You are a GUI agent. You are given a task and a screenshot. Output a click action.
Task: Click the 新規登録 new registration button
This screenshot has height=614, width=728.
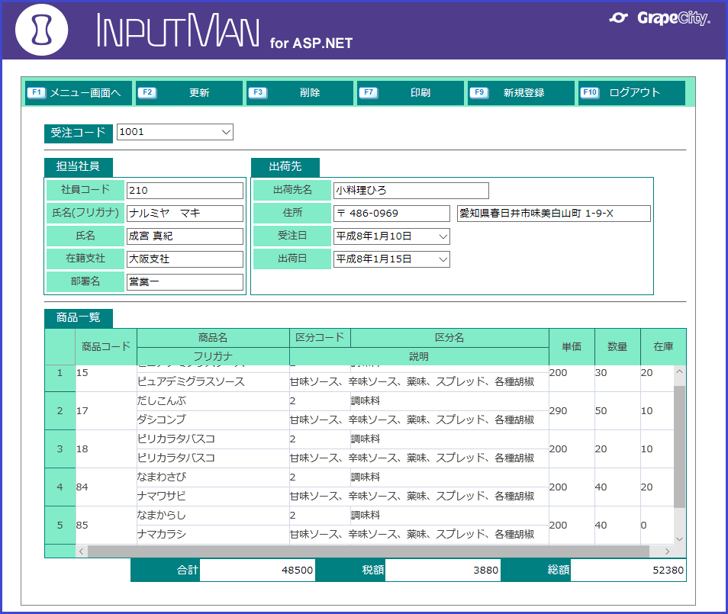pyautogui.click(x=521, y=93)
